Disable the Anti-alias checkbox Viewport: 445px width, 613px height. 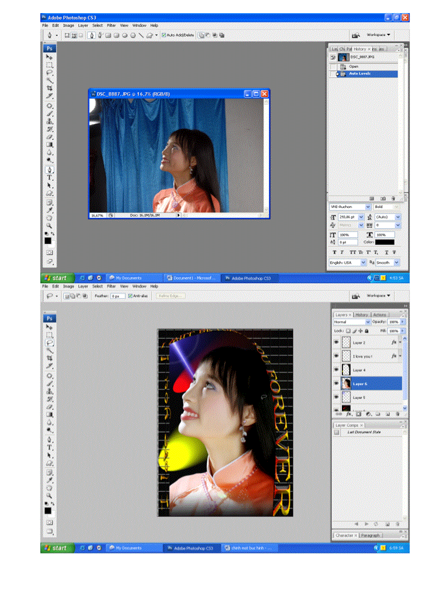click(129, 296)
